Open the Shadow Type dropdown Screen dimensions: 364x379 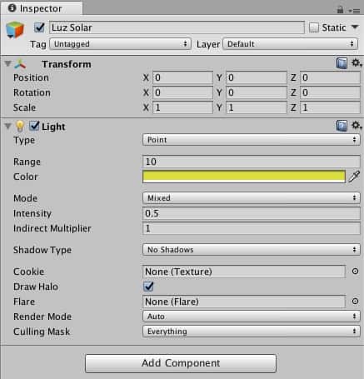(x=252, y=250)
